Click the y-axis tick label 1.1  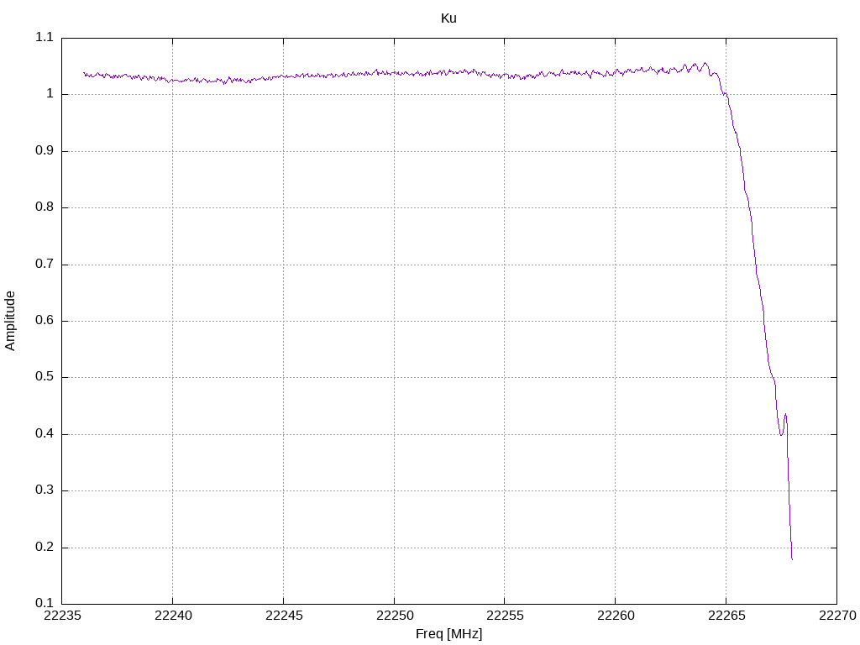(45, 37)
